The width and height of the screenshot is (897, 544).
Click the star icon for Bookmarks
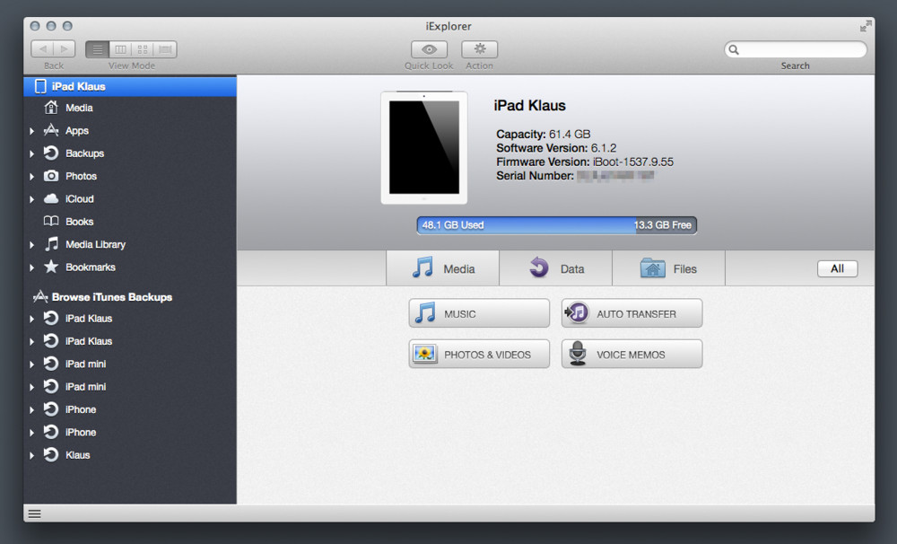51,267
